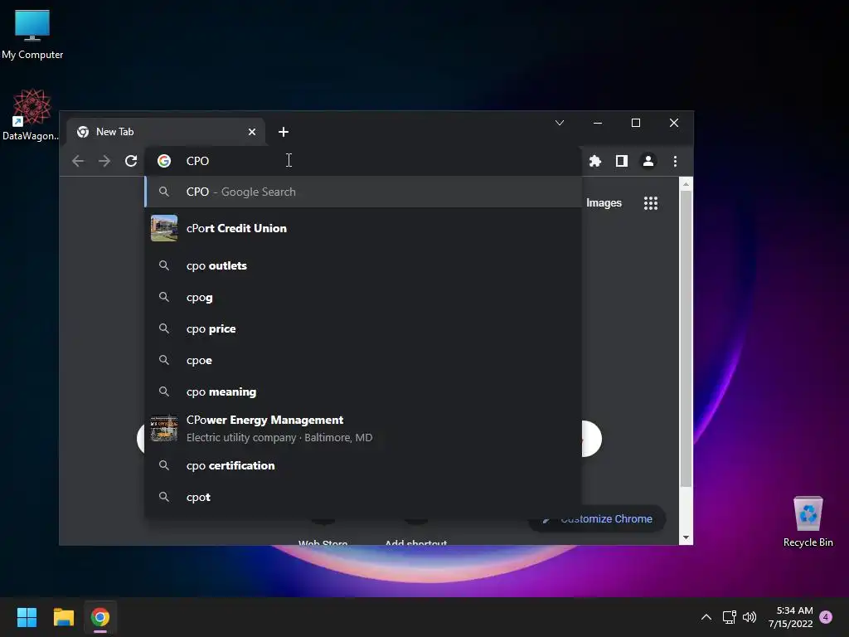This screenshot has width=849, height=637.
Task: Choose the CPO - Google Search suggestion
Action: 363,192
